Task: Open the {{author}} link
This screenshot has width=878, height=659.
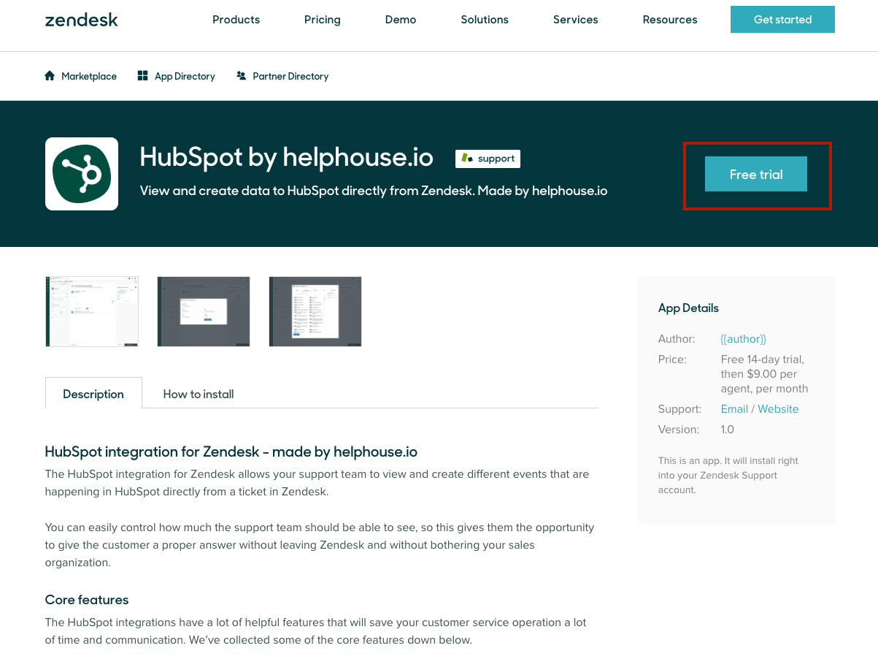Action: pyautogui.click(x=744, y=339)
